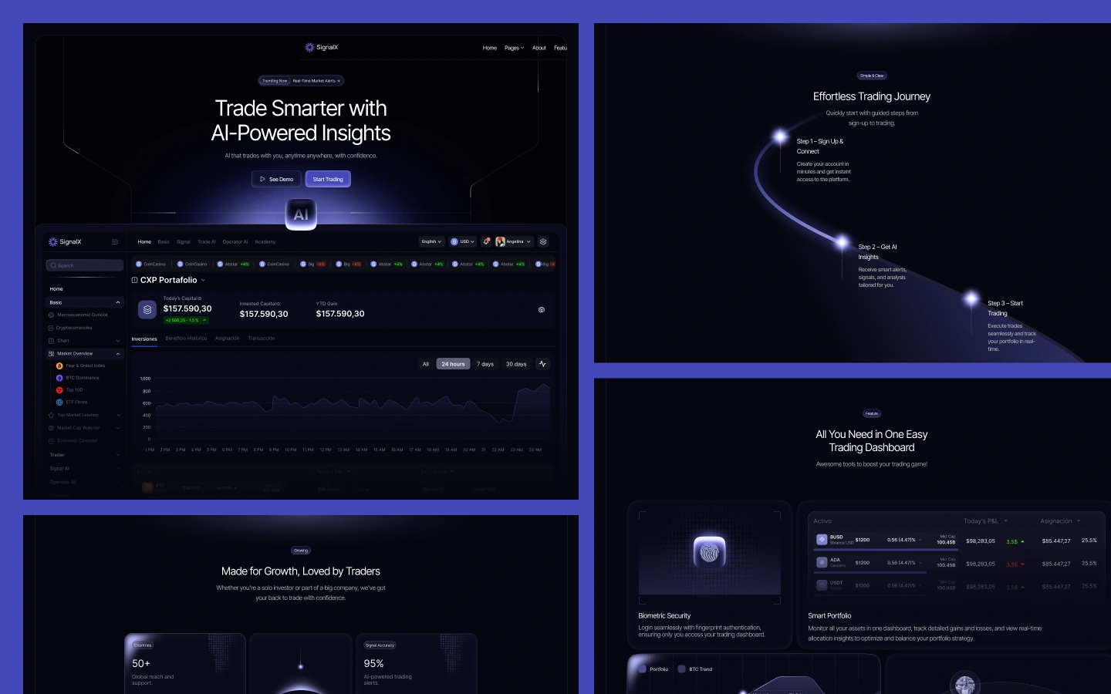1111x694 pixels.
Task: Click the Real-Time Market Alerts pill
Action: pos(301,80)
